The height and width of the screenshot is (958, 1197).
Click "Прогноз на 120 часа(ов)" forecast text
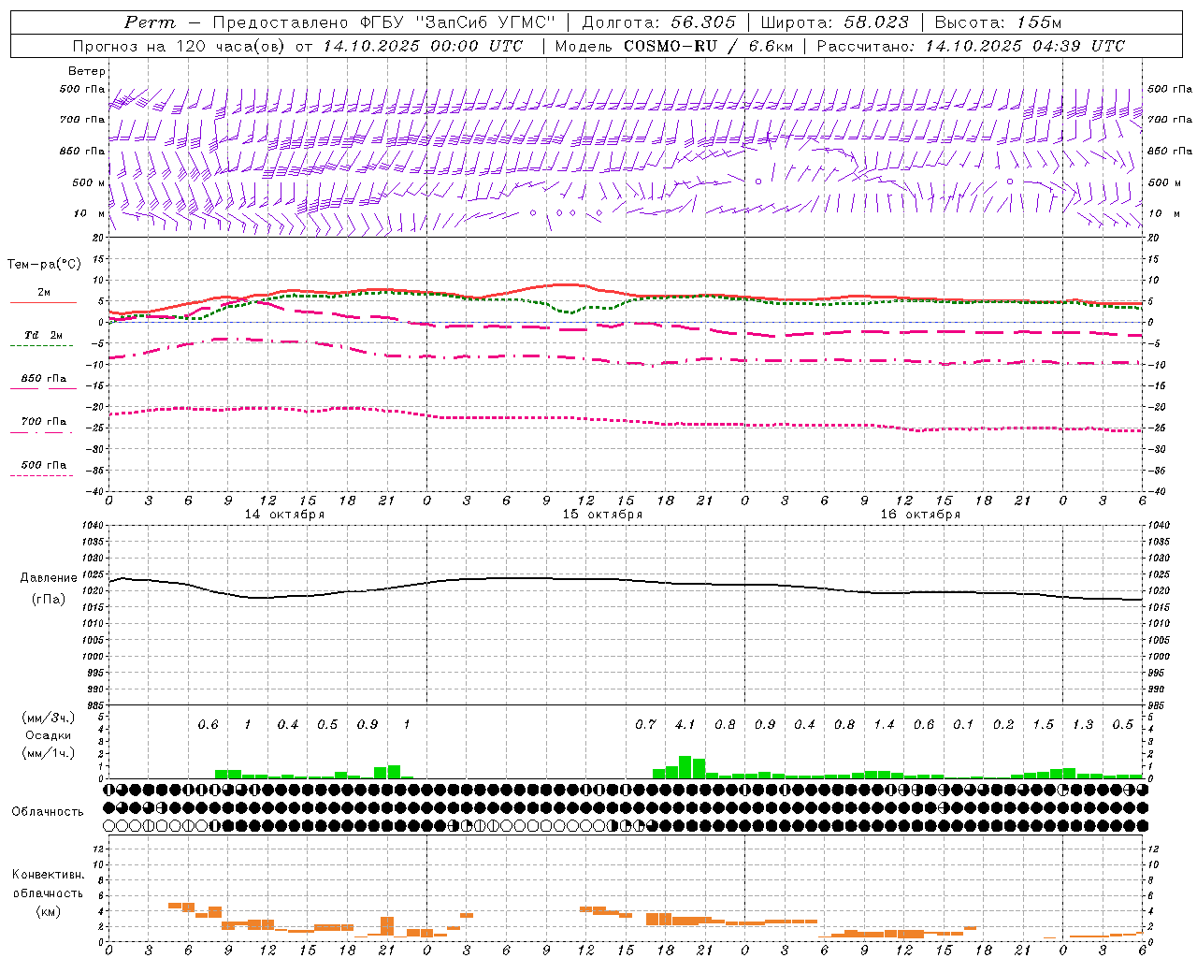point(180,46)
